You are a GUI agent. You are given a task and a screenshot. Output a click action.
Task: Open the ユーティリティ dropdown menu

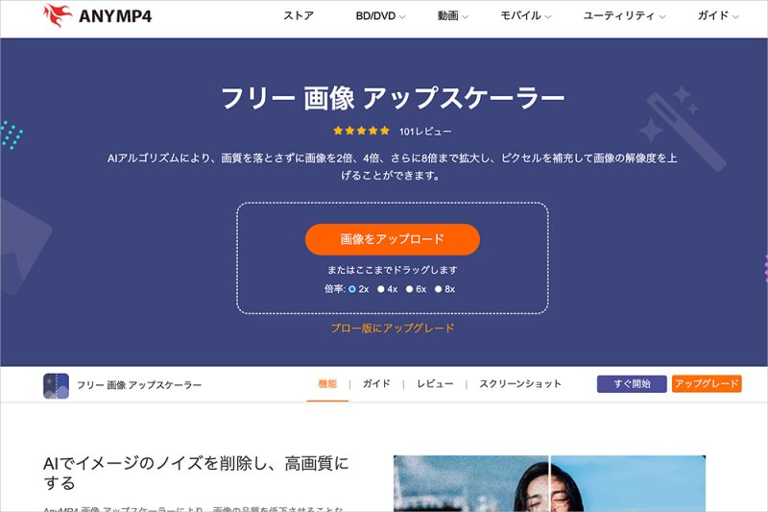(624, 16)
